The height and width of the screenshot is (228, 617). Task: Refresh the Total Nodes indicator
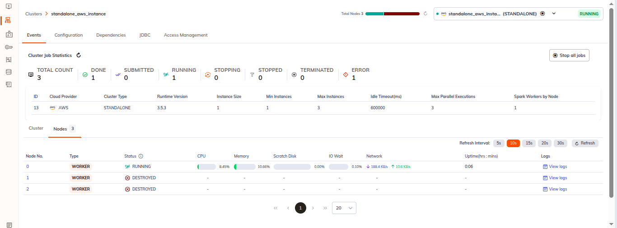(x=425, y=14)
